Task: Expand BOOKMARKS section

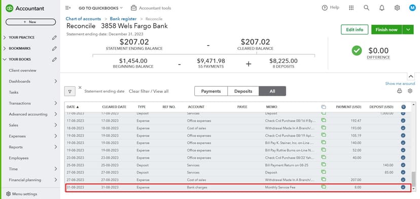Action: [x=5, y=49]
